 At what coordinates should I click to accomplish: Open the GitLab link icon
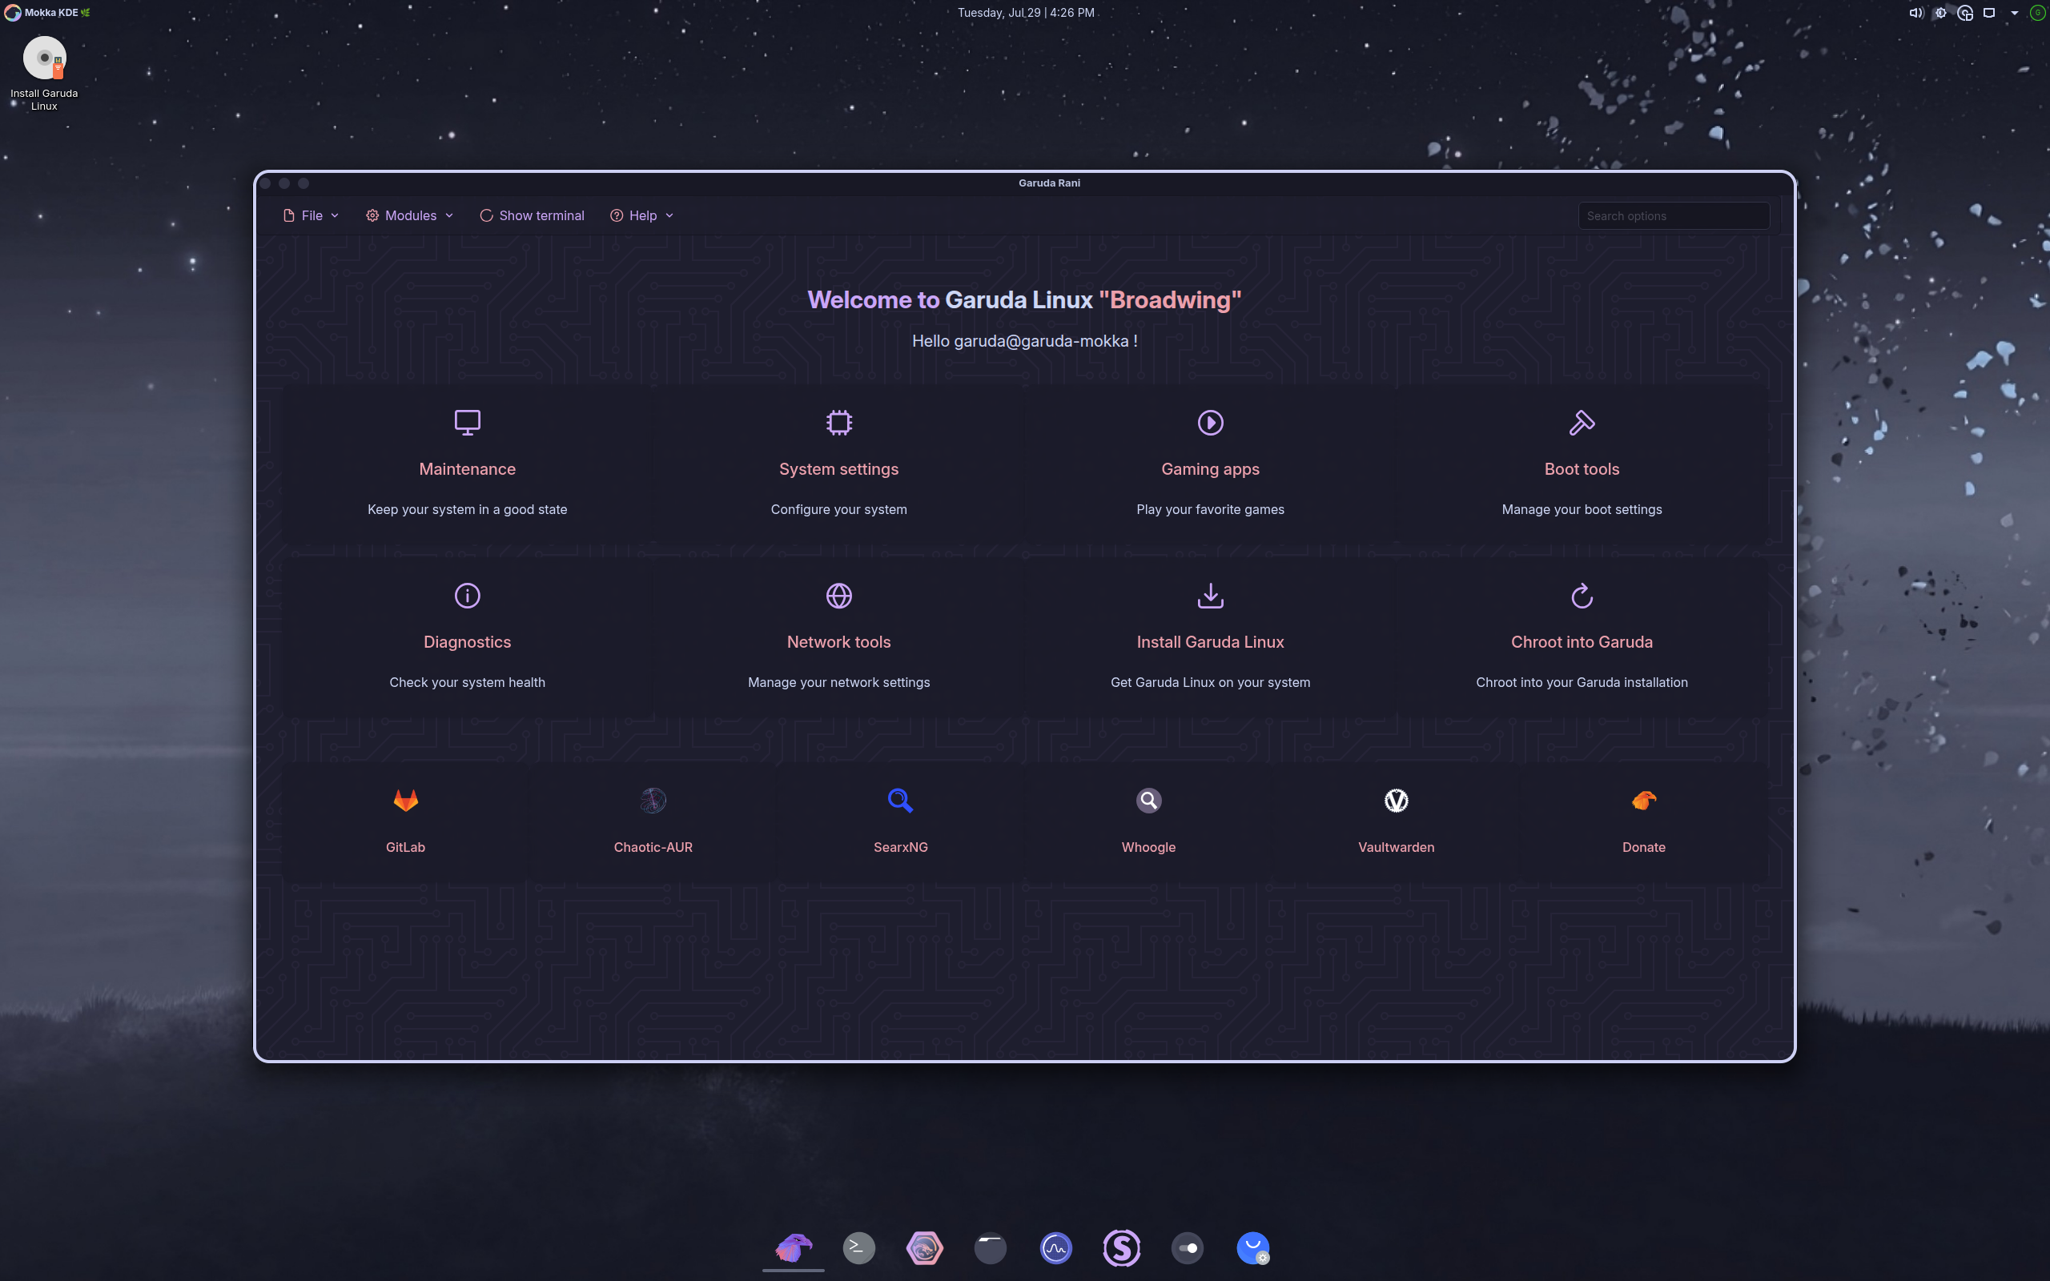[x=406, y=801]
